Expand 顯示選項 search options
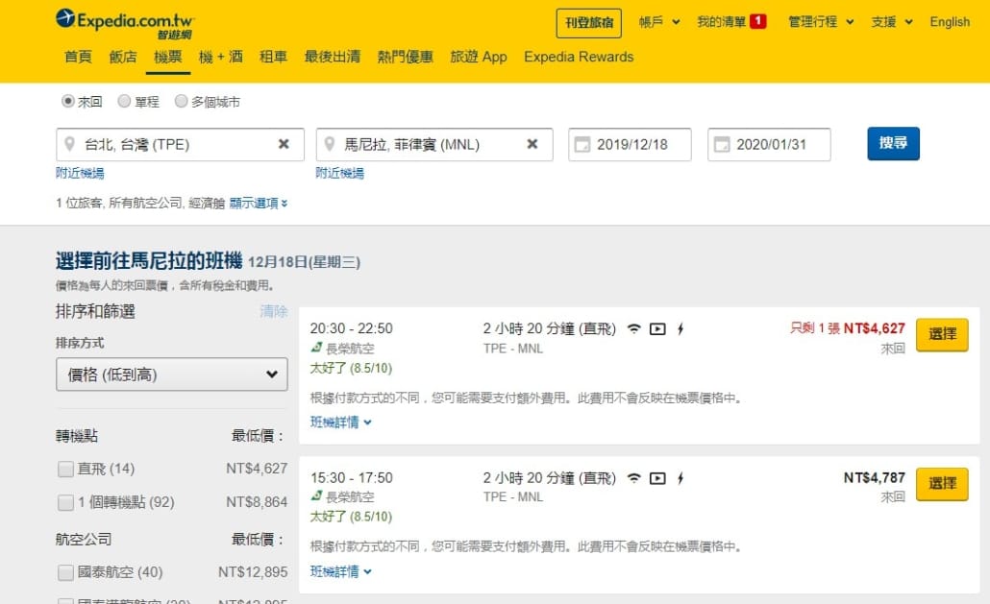 259,203
